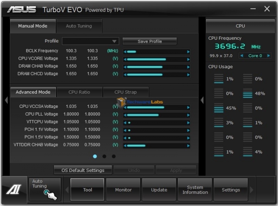
Task: Click the 48% CPU usage reading
Action: pyautogui.click(x=260, y=93)
